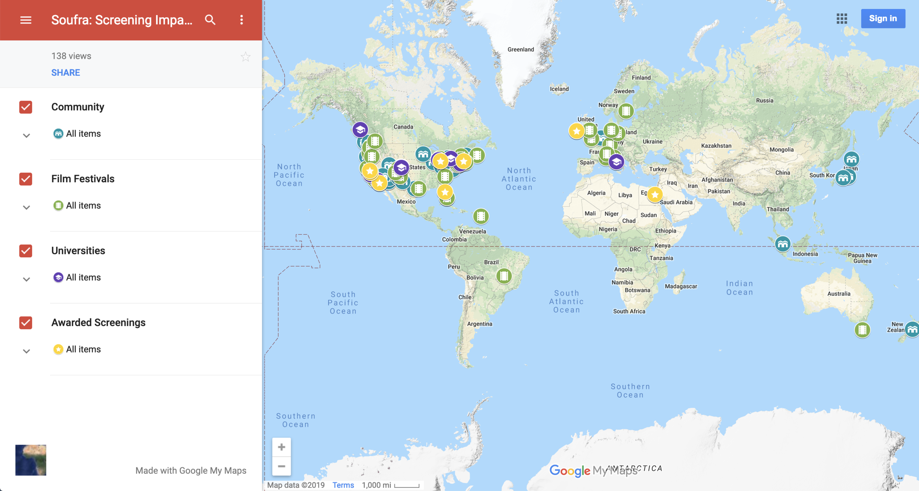The image size is (919, 491).
Task: Click the university marker in western Canada
Action: click(x=360, y=129)
